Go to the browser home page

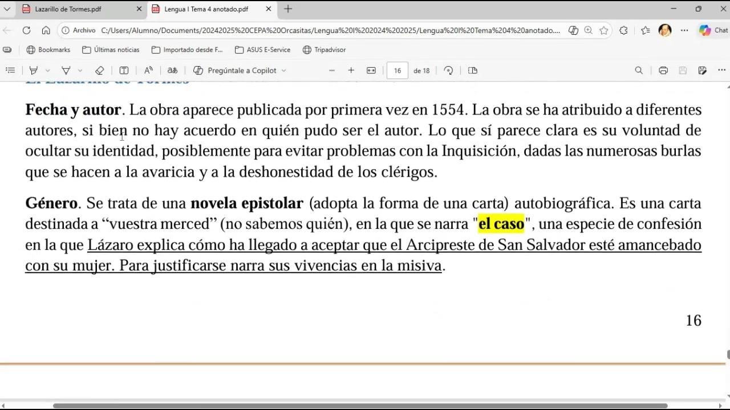tap(46, 31)
